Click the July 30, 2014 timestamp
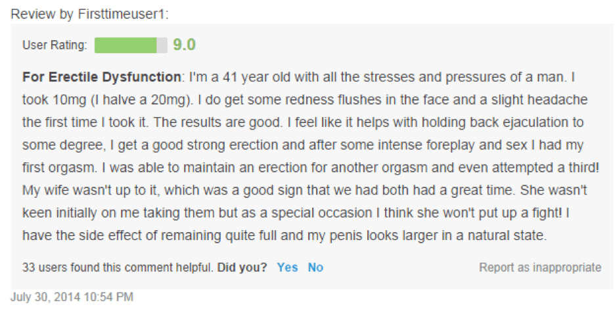615x311 pixels. [72, 297]
